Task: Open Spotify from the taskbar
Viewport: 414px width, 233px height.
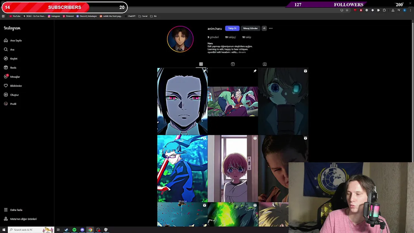Action: tap(74, 230)
